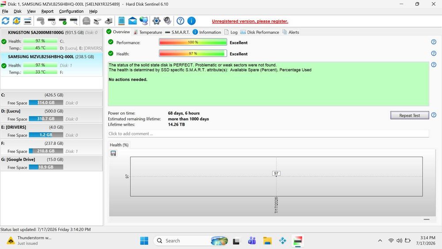442x249 pixels.
Task: Show hidden tray icons chevron
Action: pyautogui.click(x=380, y=241)
